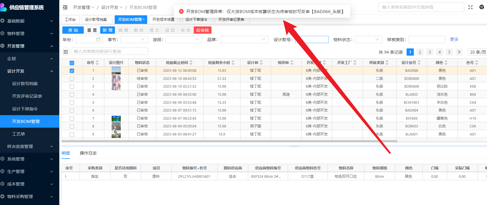Open the 季节 dropdown
This screenshot has width=487, height=205.
click(134, 39)
